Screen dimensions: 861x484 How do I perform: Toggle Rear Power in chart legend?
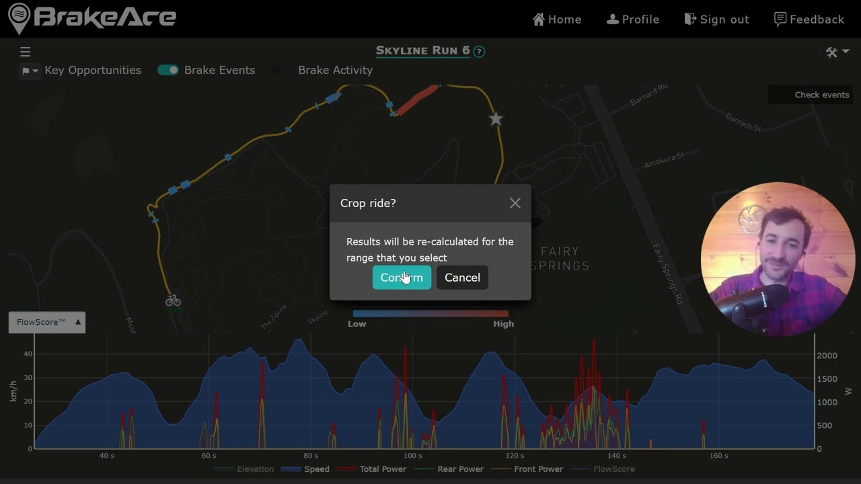[x=449, y=469]
